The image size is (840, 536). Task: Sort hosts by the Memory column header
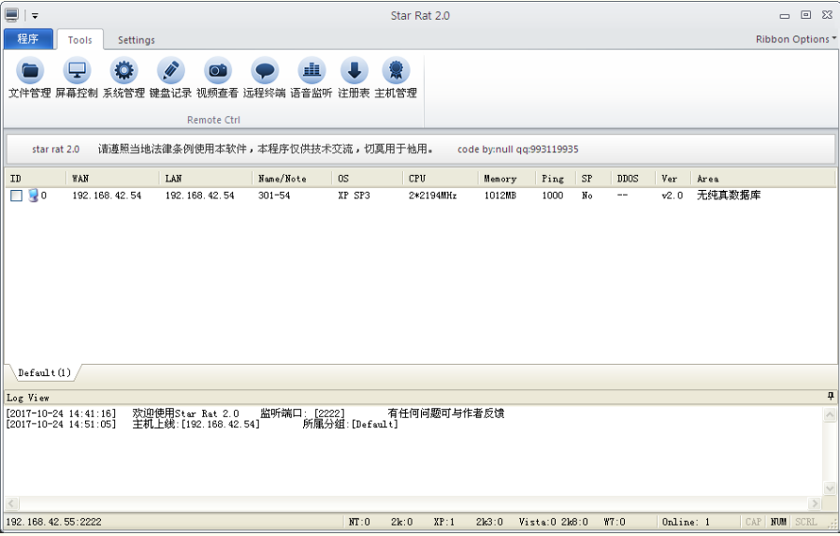(506, 179)
